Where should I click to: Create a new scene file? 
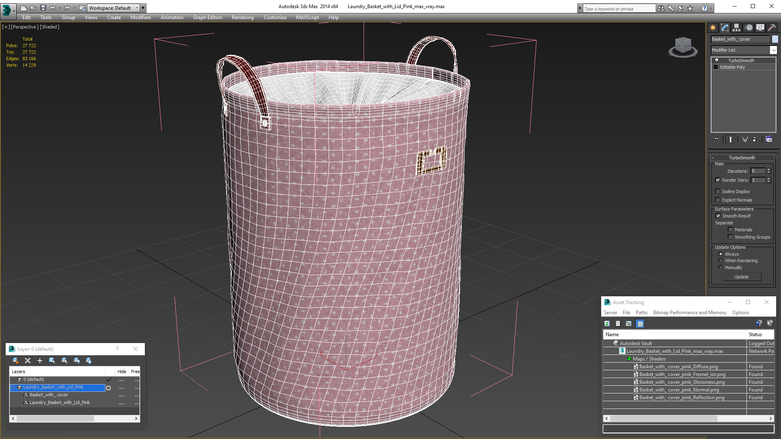coord(23,8)
